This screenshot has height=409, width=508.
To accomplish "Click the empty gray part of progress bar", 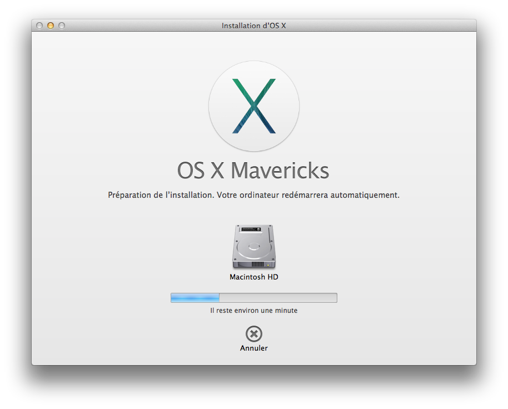I will coord(278,298).
